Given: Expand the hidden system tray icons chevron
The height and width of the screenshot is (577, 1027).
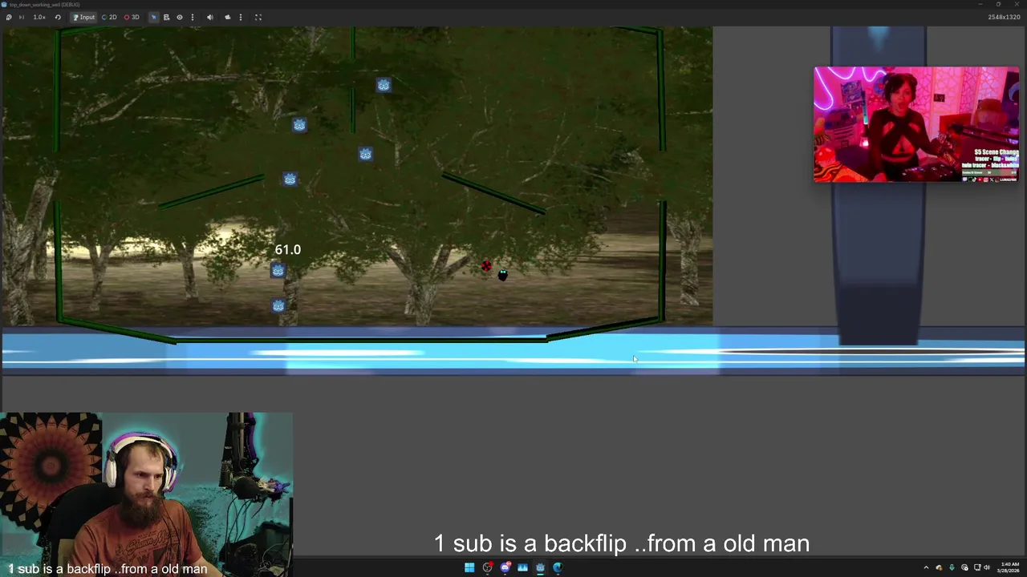Looking at the screenshot, I should [x=926, y=567].
